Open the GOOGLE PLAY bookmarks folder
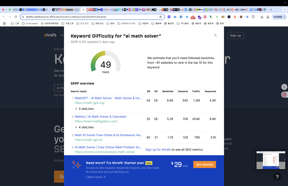The height and width of the screenshot is (186, 288). [x=126, y=23]
